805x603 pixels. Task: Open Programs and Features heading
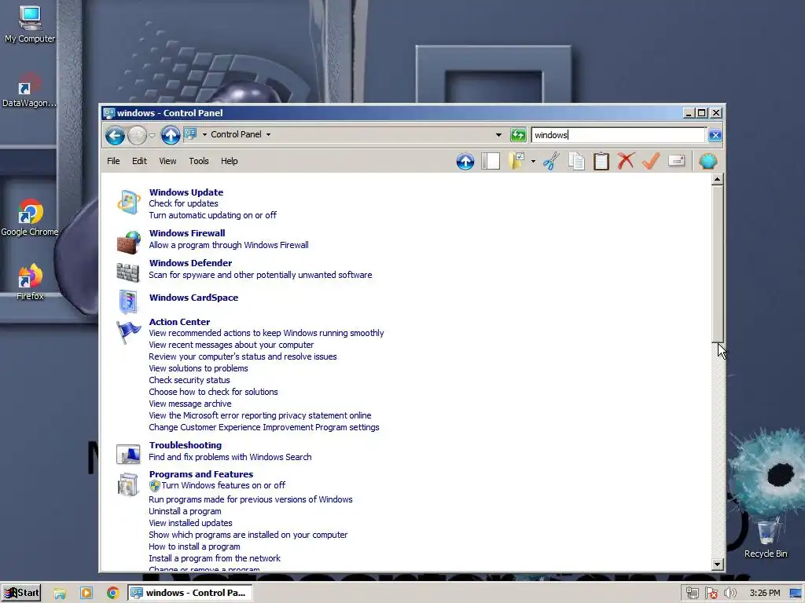200,474
